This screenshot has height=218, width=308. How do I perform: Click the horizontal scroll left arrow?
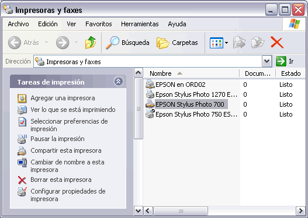pyautogui.click(x=148, y=211)
